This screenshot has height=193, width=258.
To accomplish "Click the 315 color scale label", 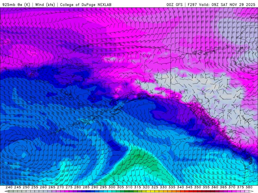I will point(137,187).
